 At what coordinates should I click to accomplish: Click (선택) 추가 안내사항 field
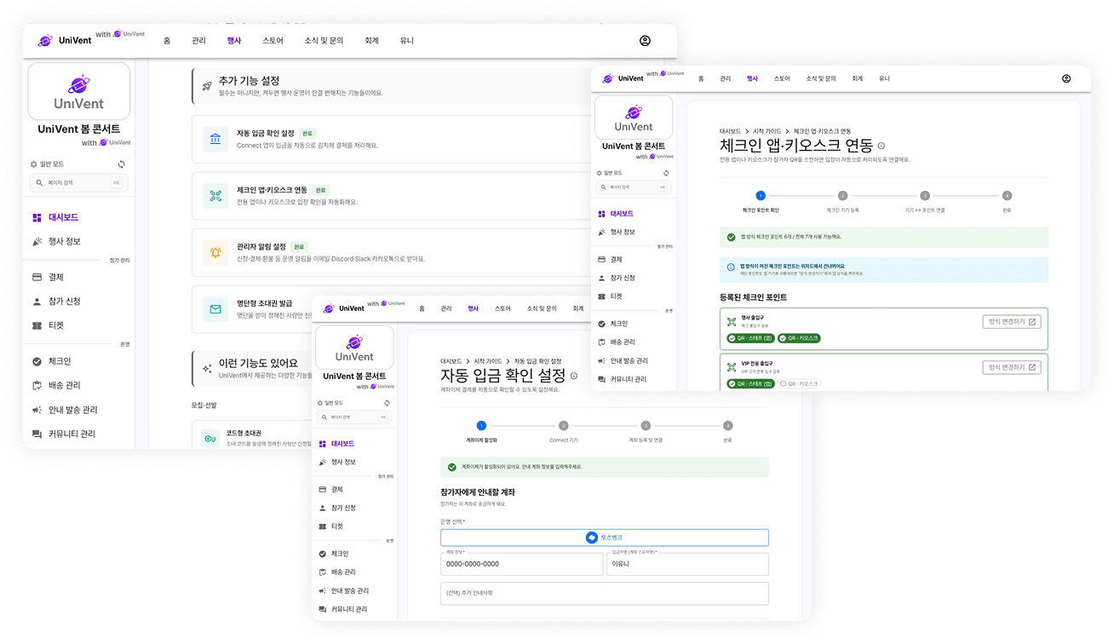click(605, 594)
